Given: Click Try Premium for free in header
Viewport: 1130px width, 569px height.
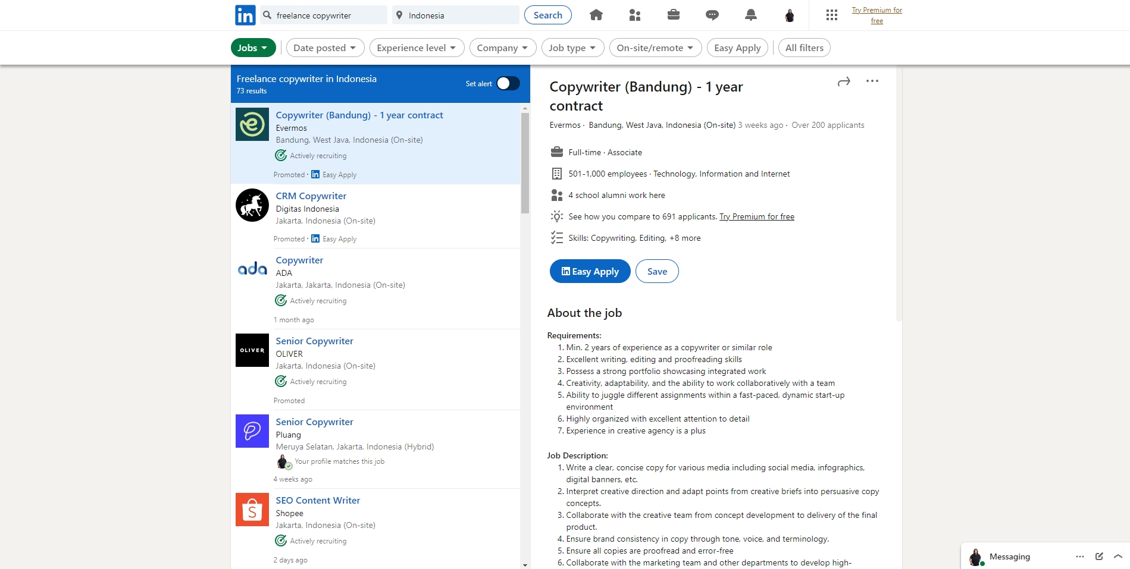Looking at the screenshot, I should [x=877, y=15].
